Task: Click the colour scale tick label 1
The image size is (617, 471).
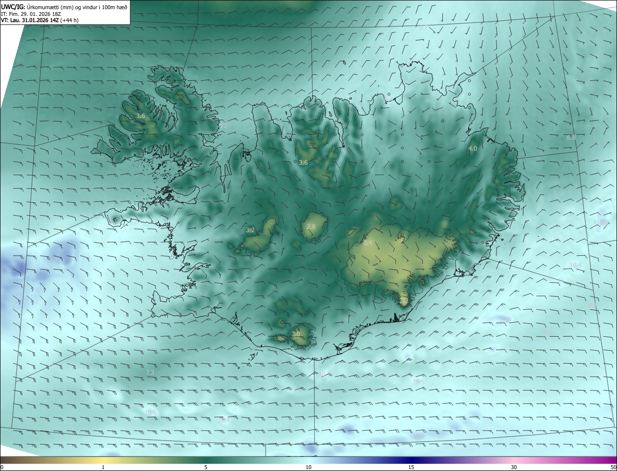Action: pos(104,467)
